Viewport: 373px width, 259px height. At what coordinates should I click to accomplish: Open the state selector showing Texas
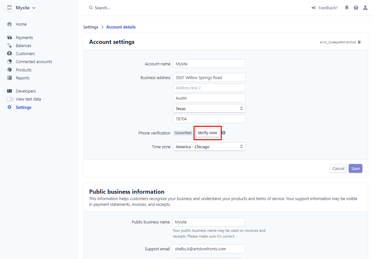(x=209, y=108)
